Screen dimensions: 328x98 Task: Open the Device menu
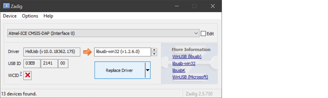10,16
